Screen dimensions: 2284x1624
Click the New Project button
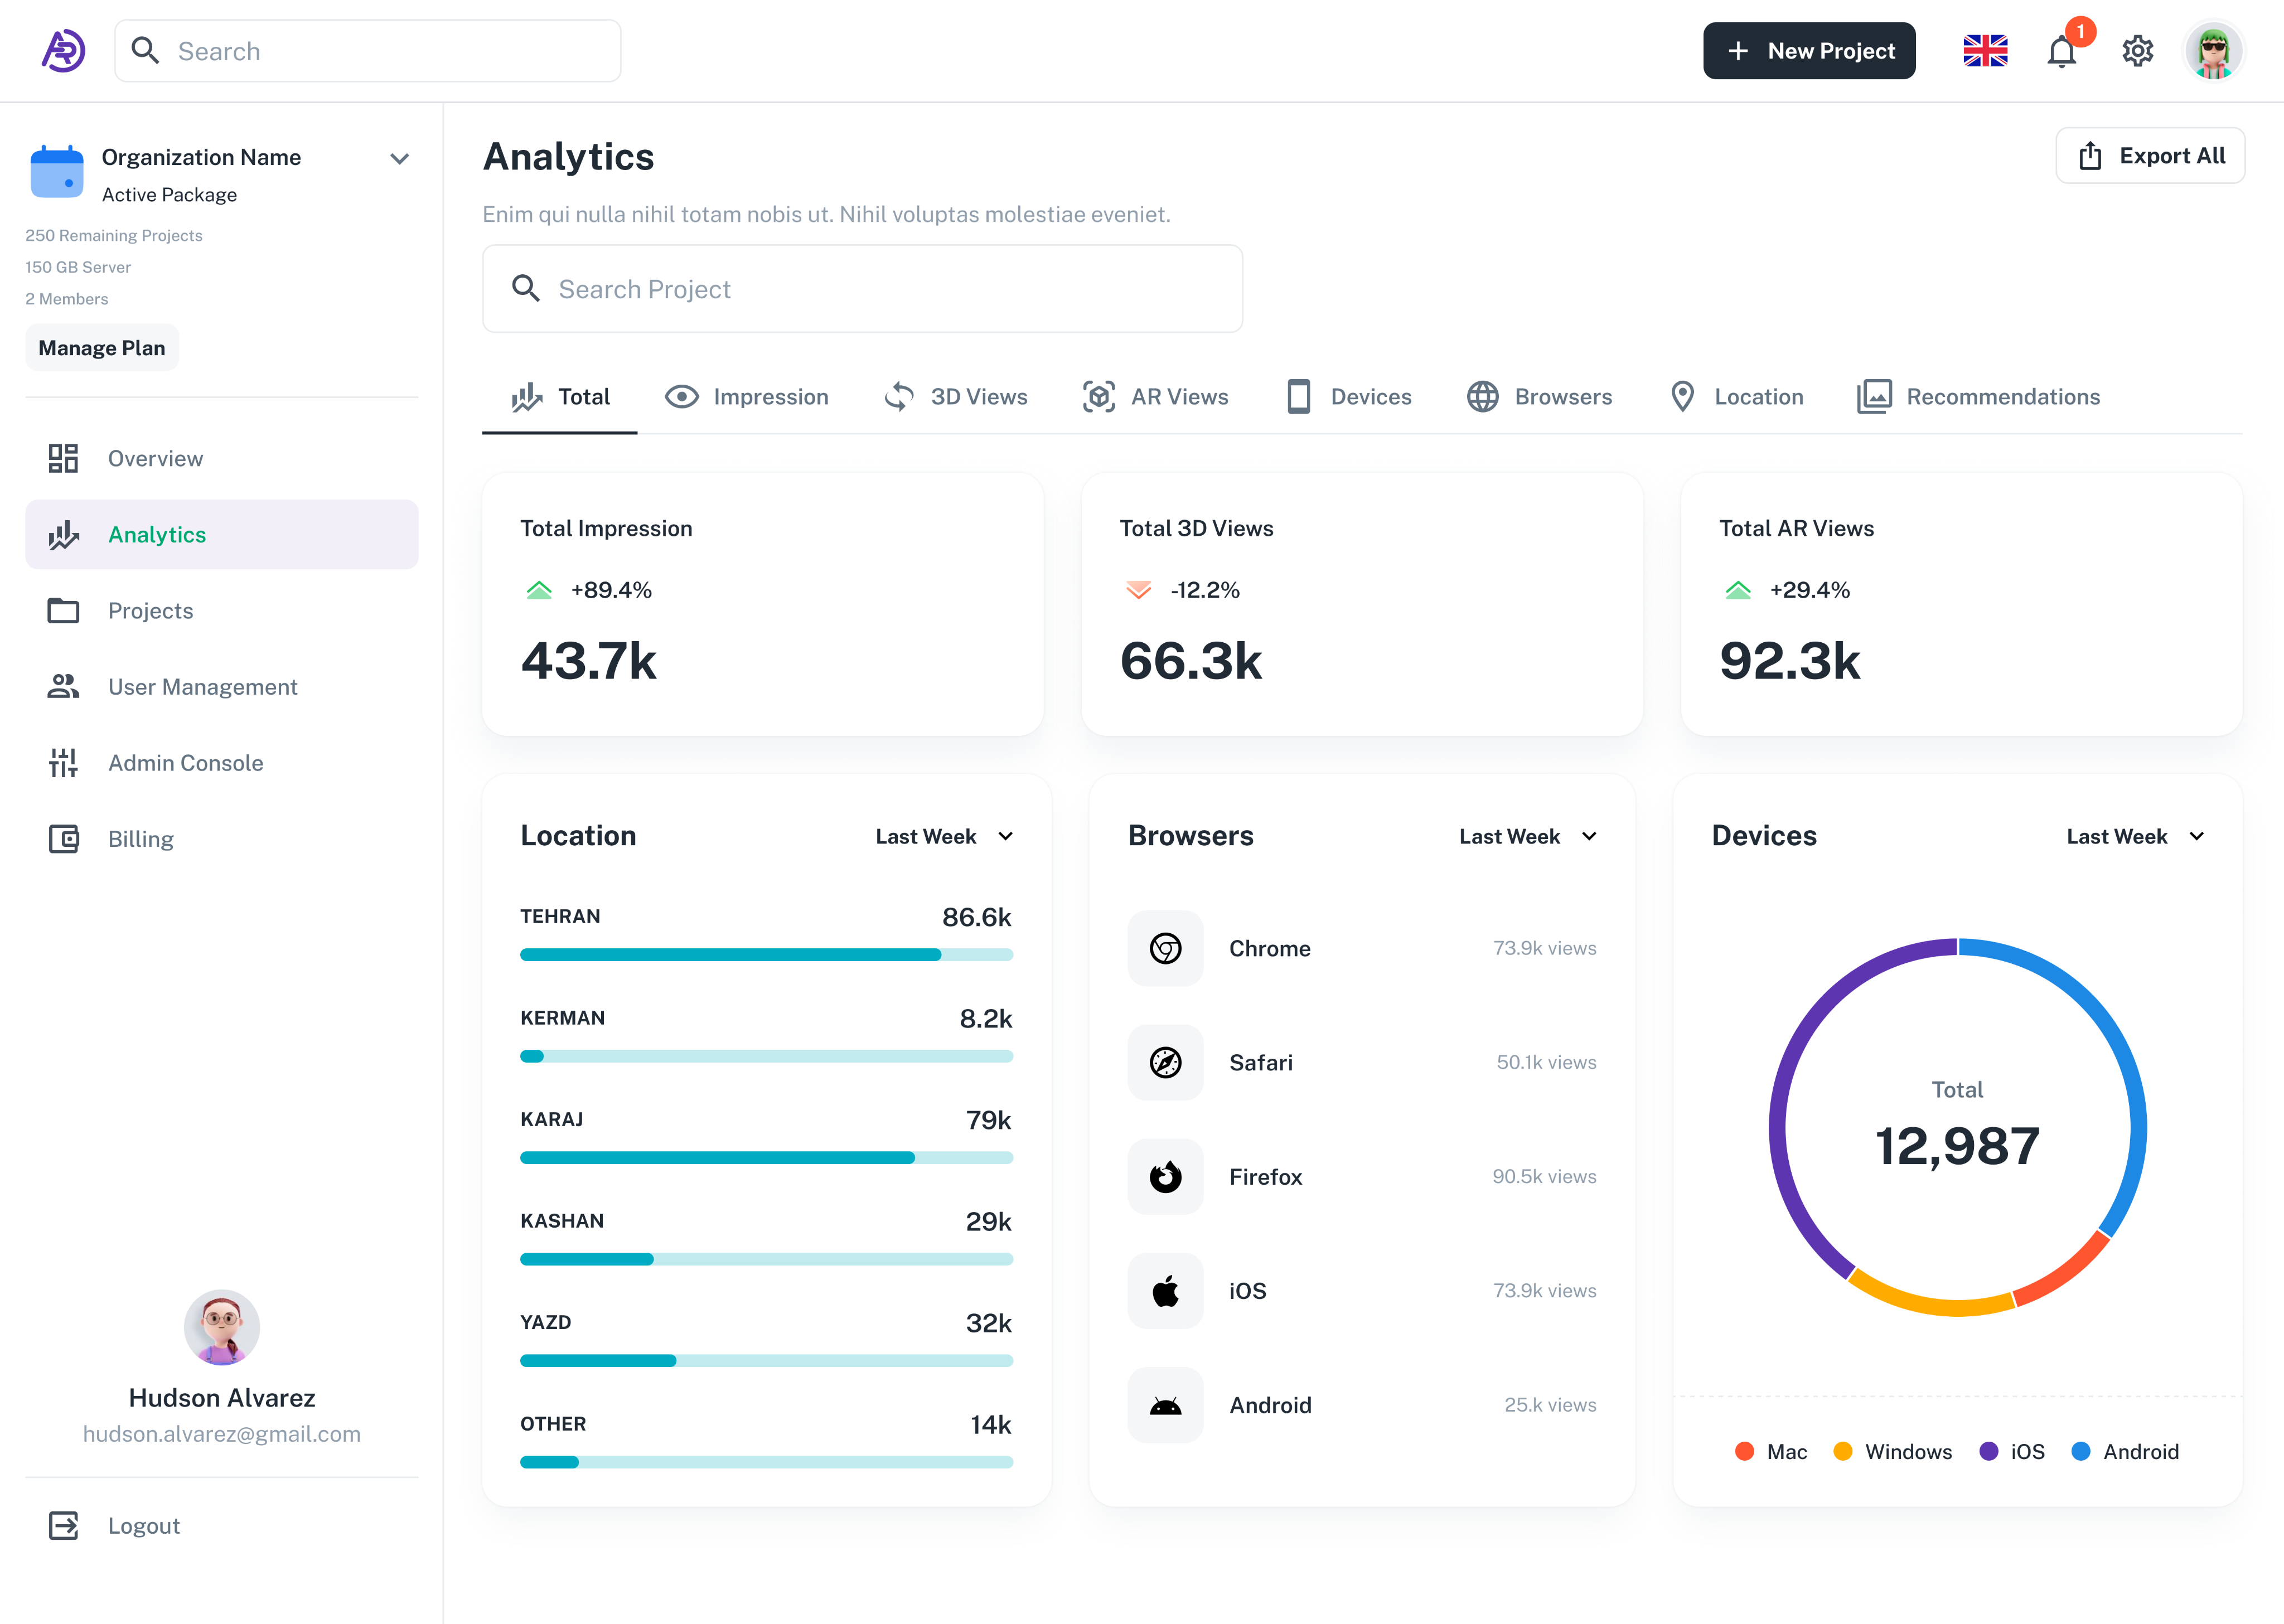click(x=1809, y=51)
